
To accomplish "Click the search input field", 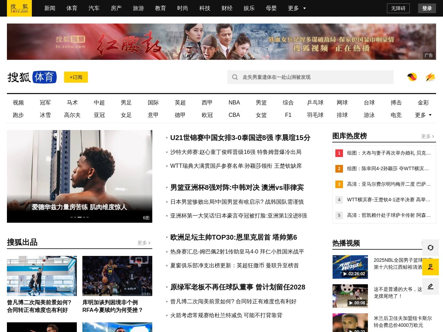I will [310, 77].
